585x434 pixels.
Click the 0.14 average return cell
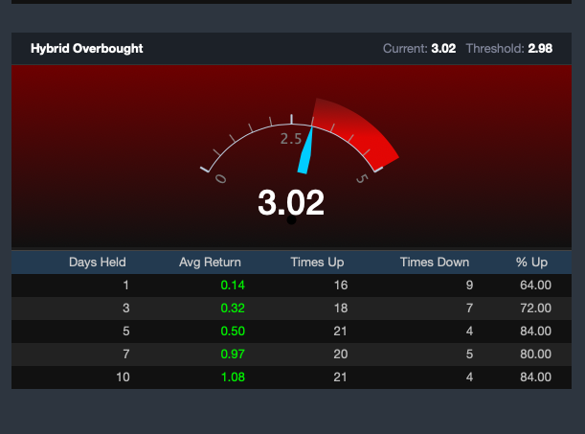[x=233, y=286]
